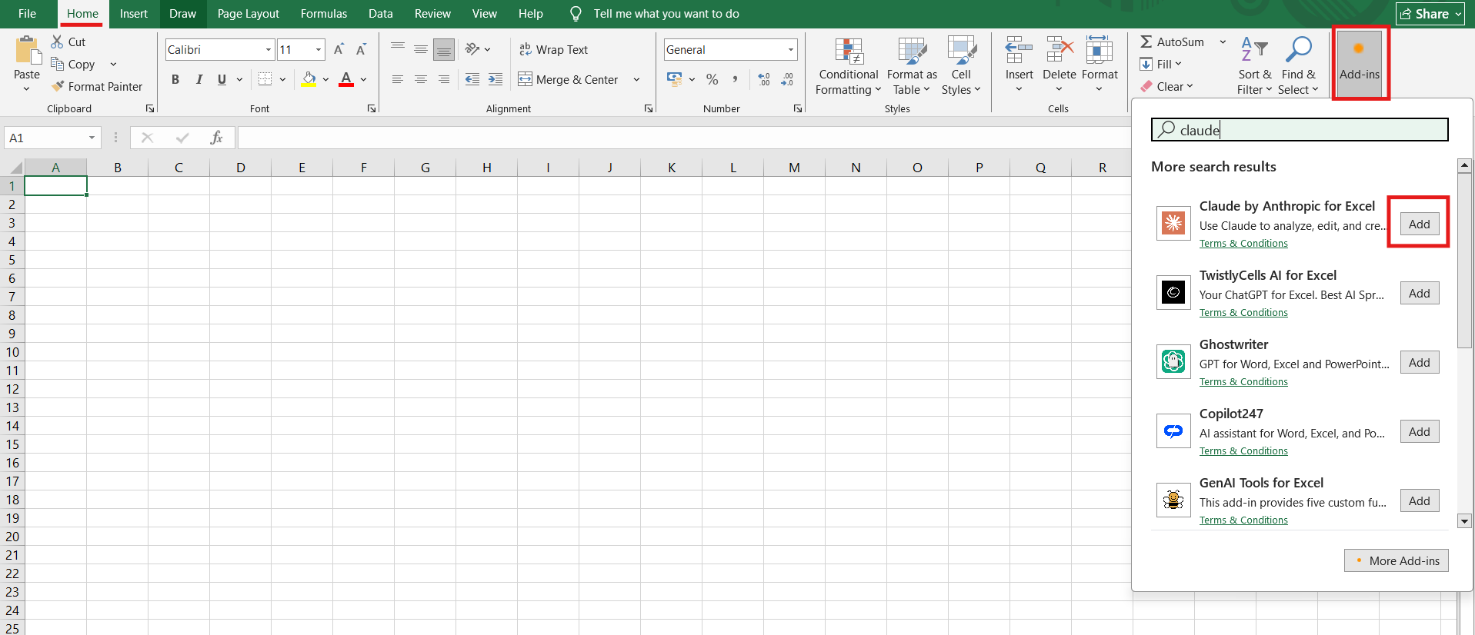Decrease decimal places
The height and width of the screenshot is (635, 1475).
[787, 79]
